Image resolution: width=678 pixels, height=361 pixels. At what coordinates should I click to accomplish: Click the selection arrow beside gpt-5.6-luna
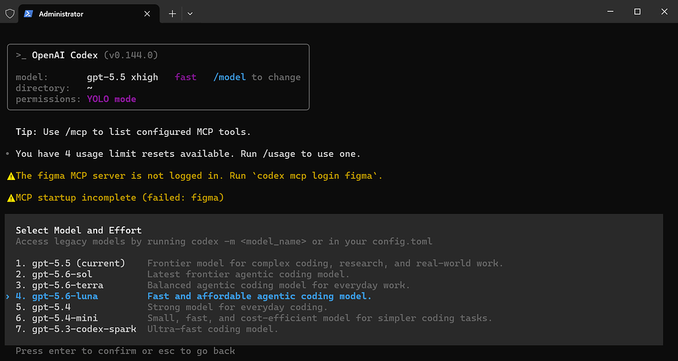point(8,296)
